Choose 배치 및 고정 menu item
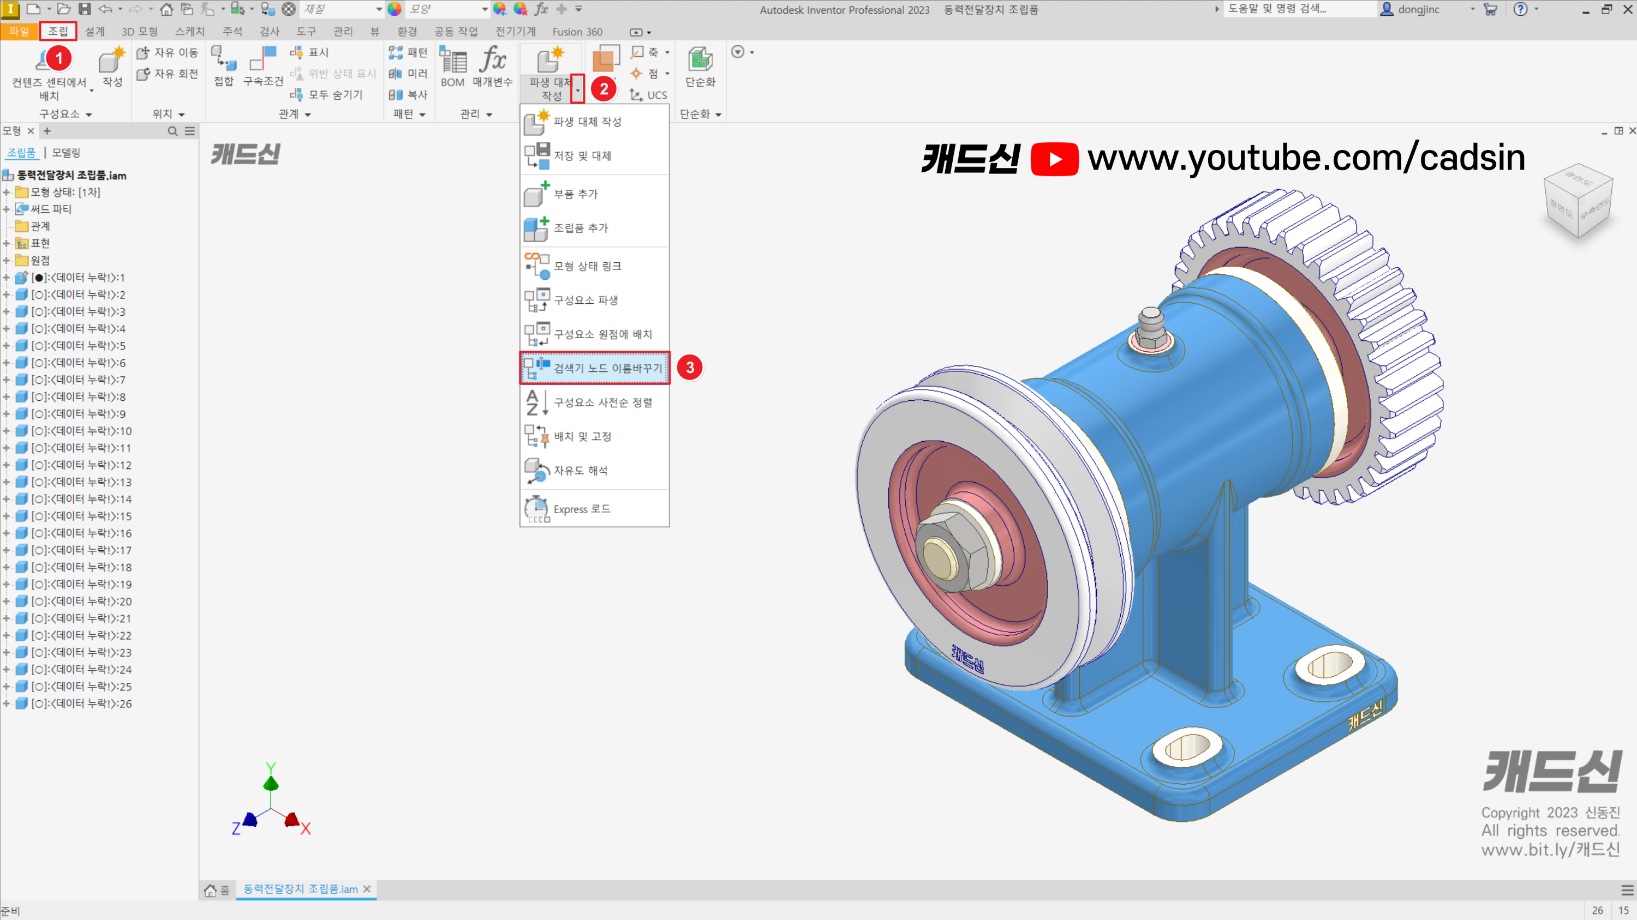Screen dimensions: 1637x920 pyautogui.click(x=594, y=437)
